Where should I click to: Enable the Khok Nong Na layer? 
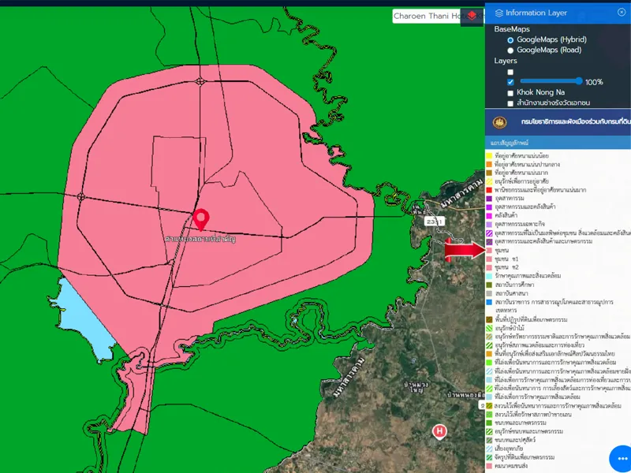[510, 92]
